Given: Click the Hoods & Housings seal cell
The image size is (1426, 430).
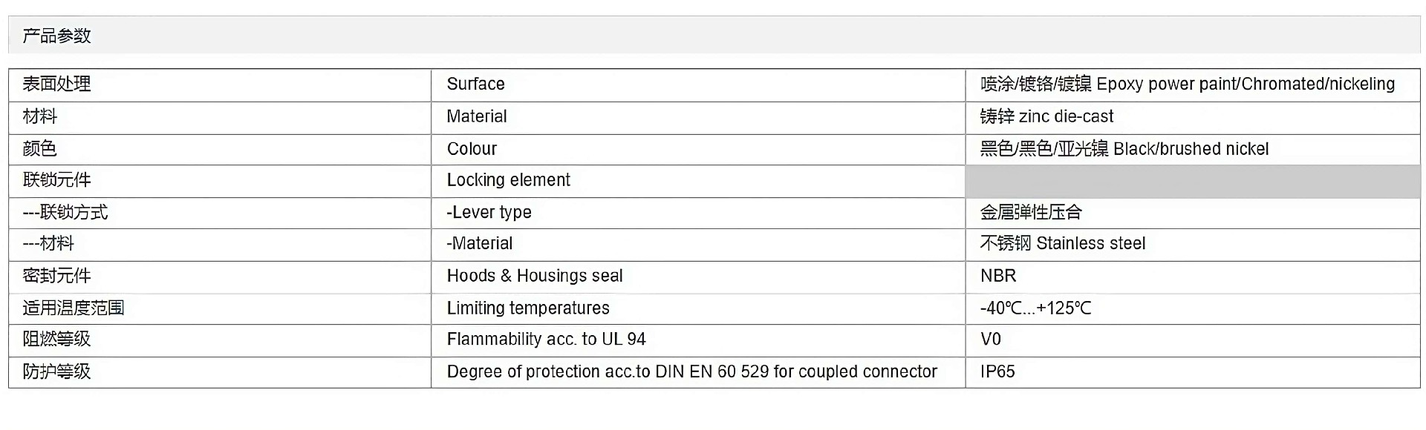Looking at the screenshot, I should pos(698,277).
